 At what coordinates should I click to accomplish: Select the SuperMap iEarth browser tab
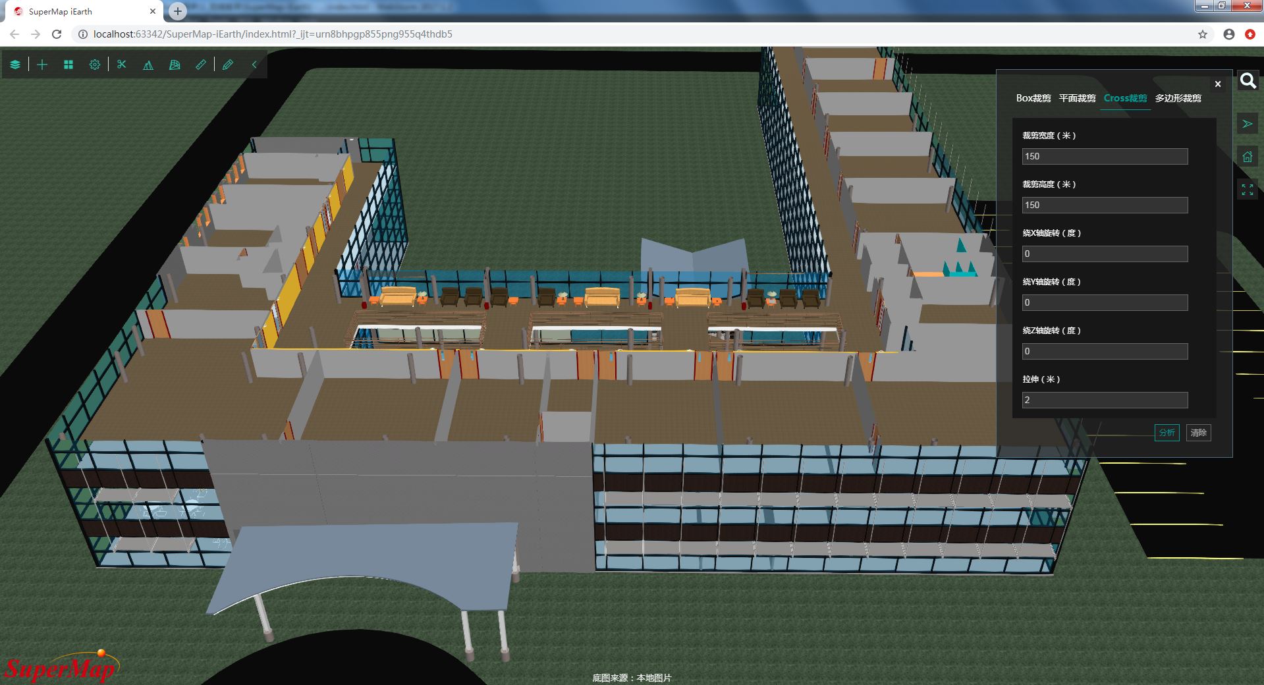(x=84, y=11)
